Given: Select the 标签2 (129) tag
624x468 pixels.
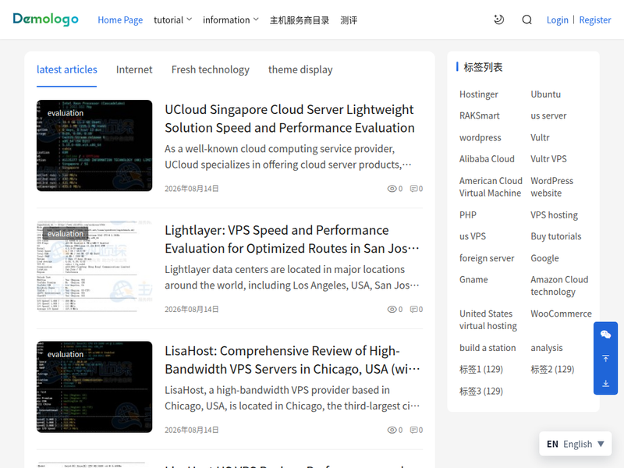Looking at the screenshot, I should tap(552, 369).
